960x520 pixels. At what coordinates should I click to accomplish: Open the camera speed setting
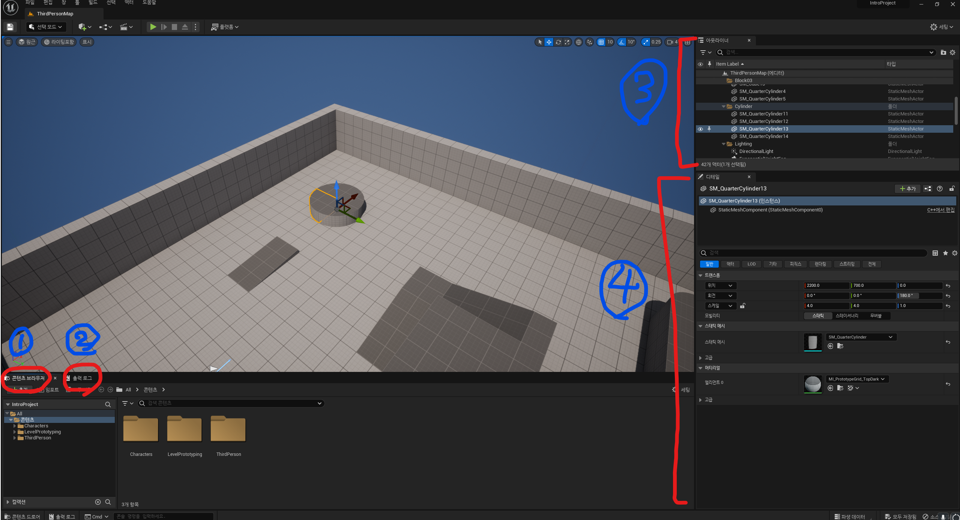[x=672, y=42]
